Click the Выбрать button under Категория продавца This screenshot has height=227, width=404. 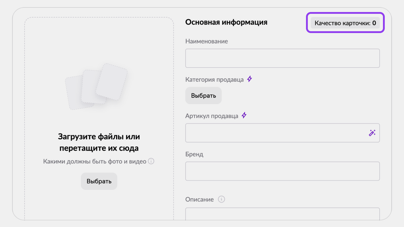click(204, 96)
